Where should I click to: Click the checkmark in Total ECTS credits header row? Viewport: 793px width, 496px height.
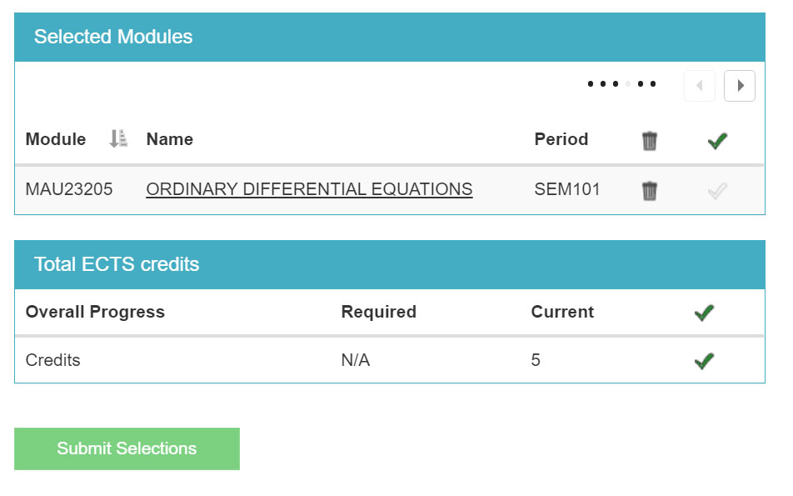pyautogui.click(x=704, y=312)
